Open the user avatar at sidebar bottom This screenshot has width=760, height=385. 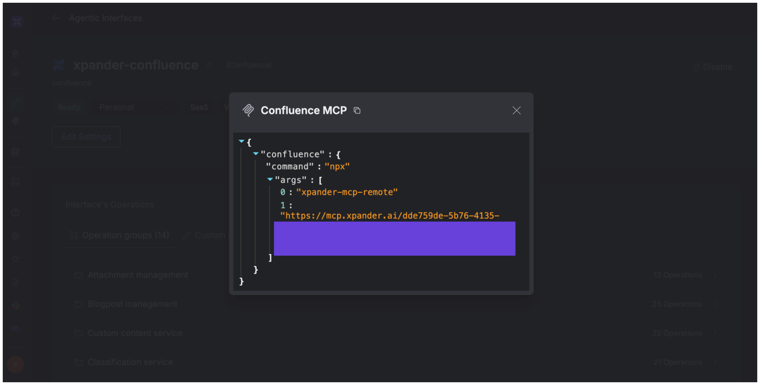[15, 364]
